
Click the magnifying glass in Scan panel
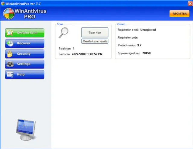tap(64, 33)
